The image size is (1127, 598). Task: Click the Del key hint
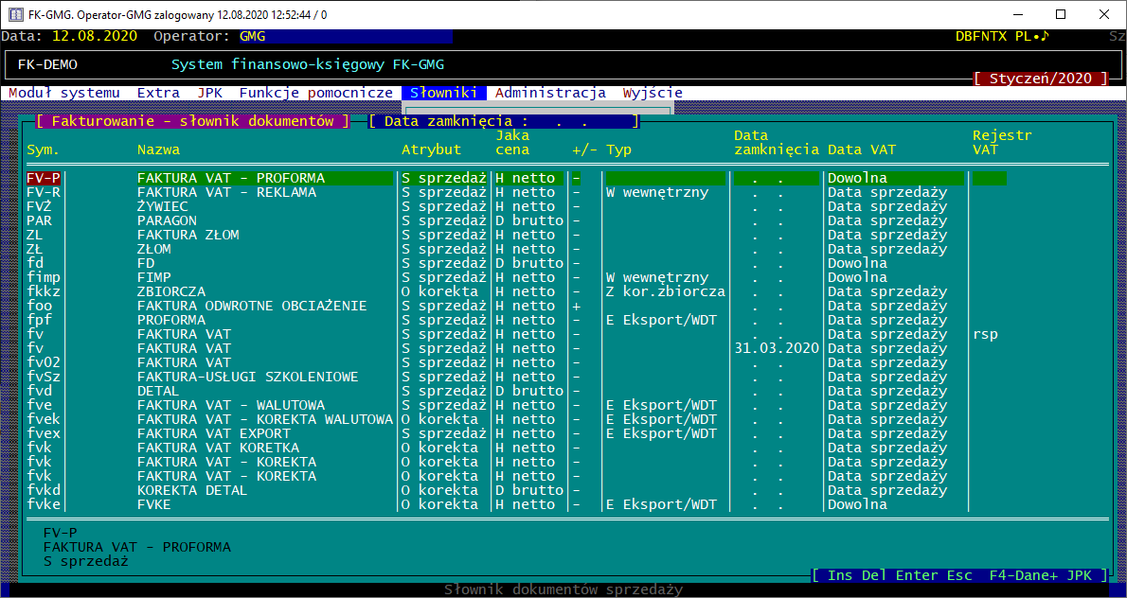[874, 575]
